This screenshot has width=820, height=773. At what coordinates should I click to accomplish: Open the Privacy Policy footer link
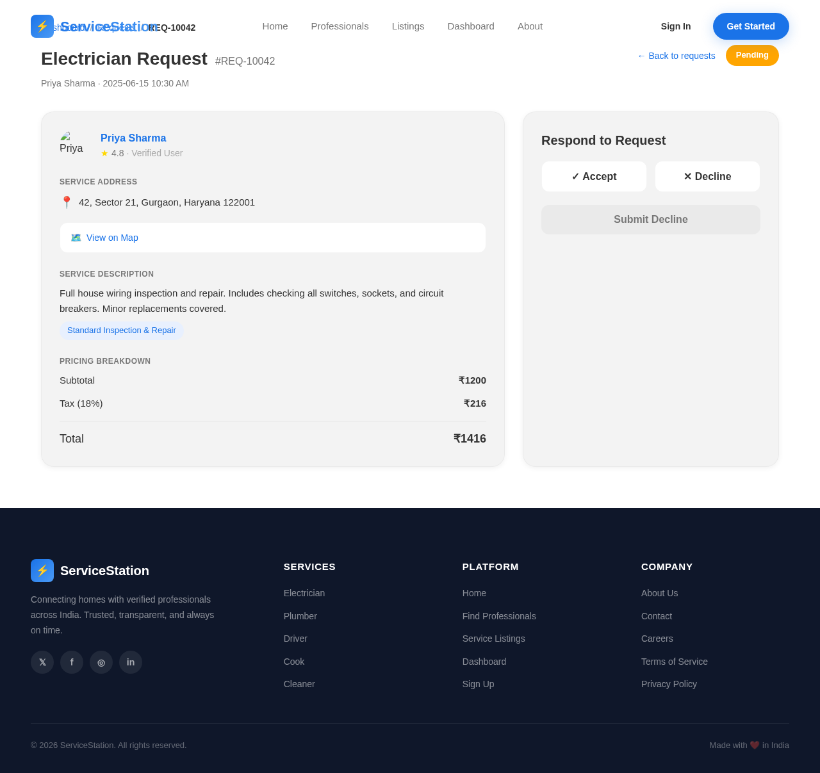click(669, 684)
